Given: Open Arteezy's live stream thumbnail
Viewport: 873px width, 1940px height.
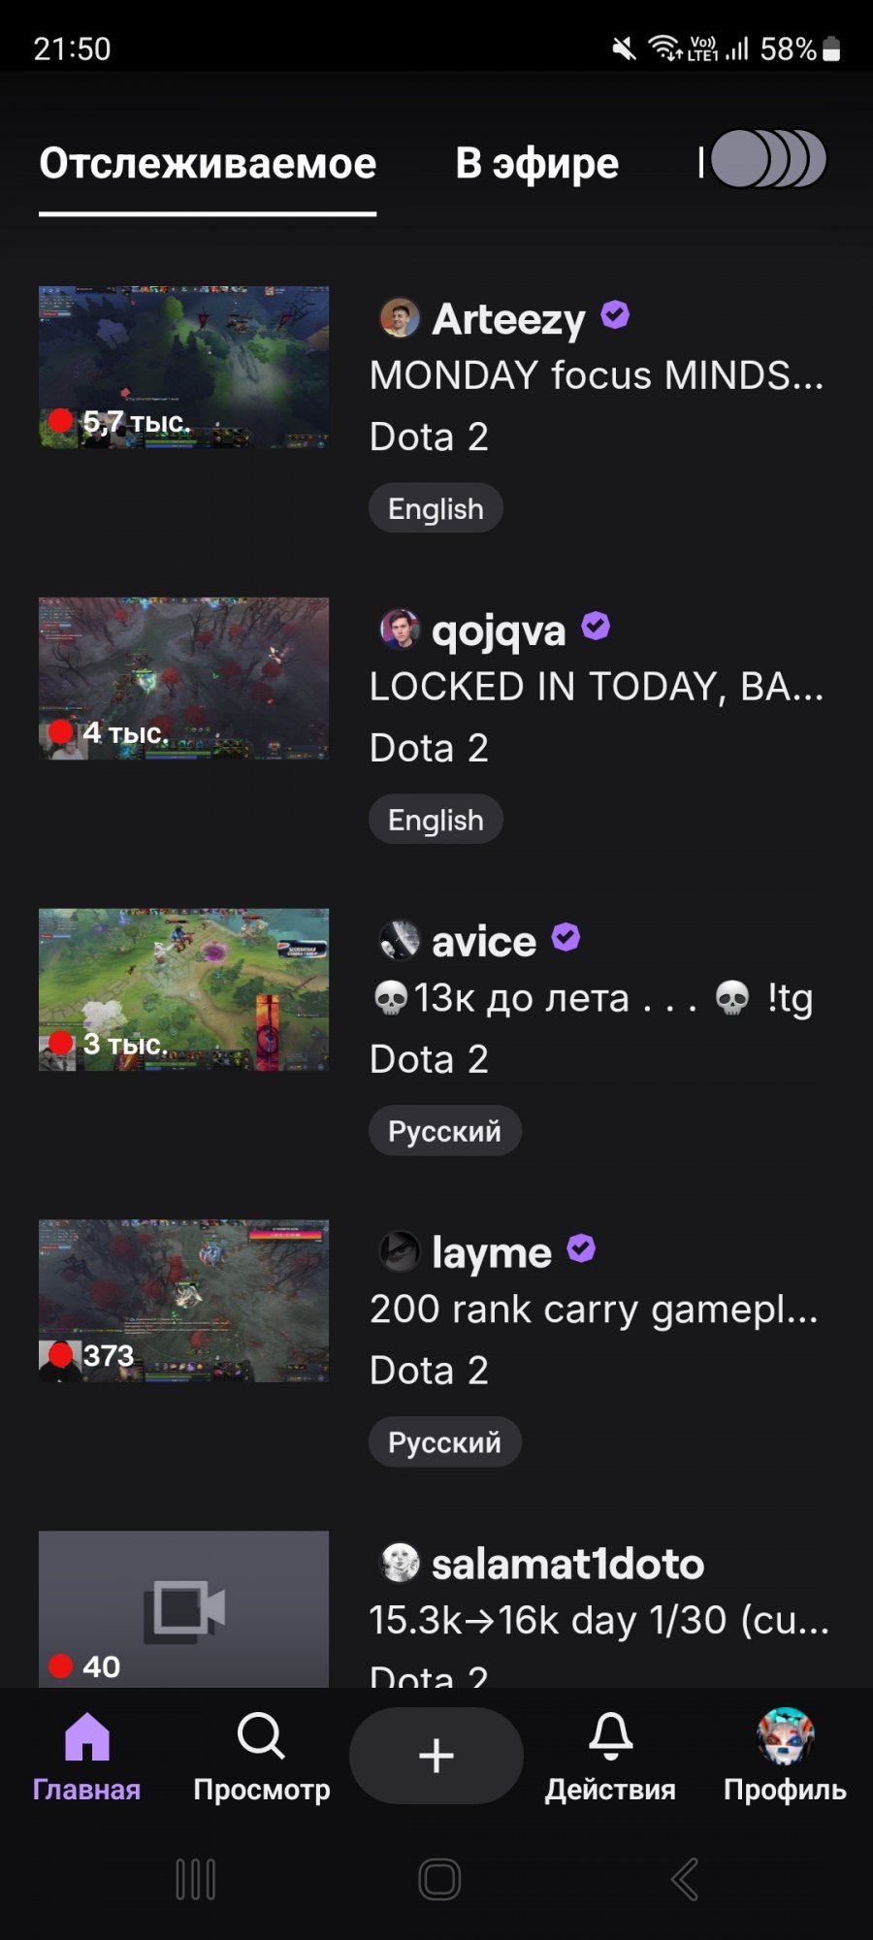Looking at the screenshot, I should (183, 368).
